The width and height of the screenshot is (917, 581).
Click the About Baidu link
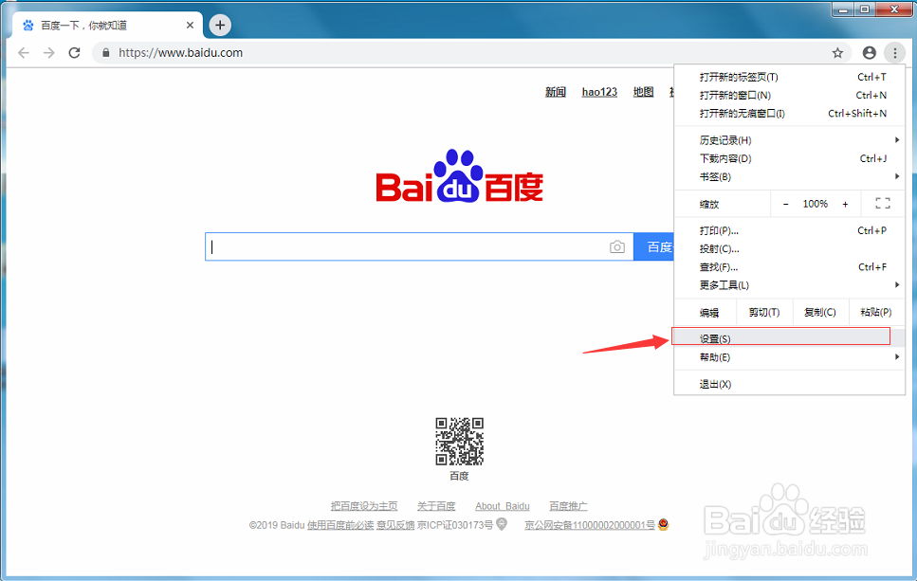(x=503, y=506)
